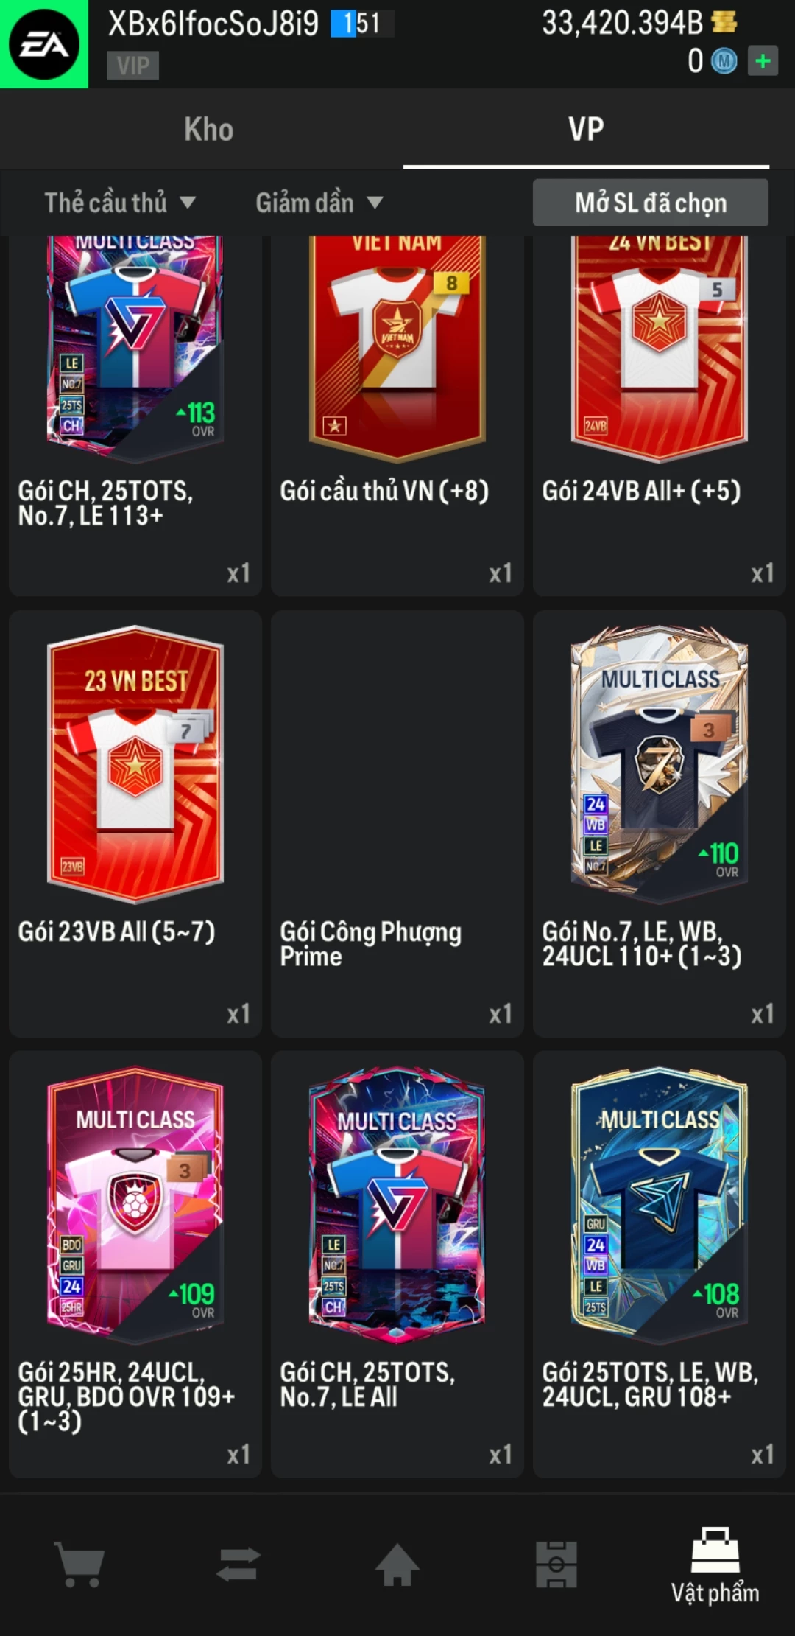The width and height of the screenshot is (795, 1636).
Task: Open the squad pitch icon
Action: (x=556, y=1565)
